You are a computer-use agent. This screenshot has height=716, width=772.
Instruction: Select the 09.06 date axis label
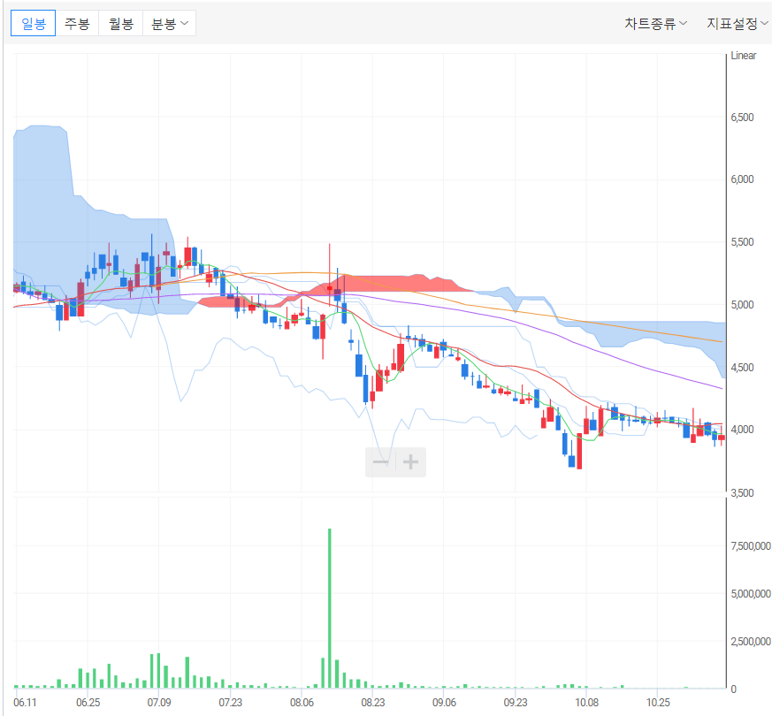point(444,702)
